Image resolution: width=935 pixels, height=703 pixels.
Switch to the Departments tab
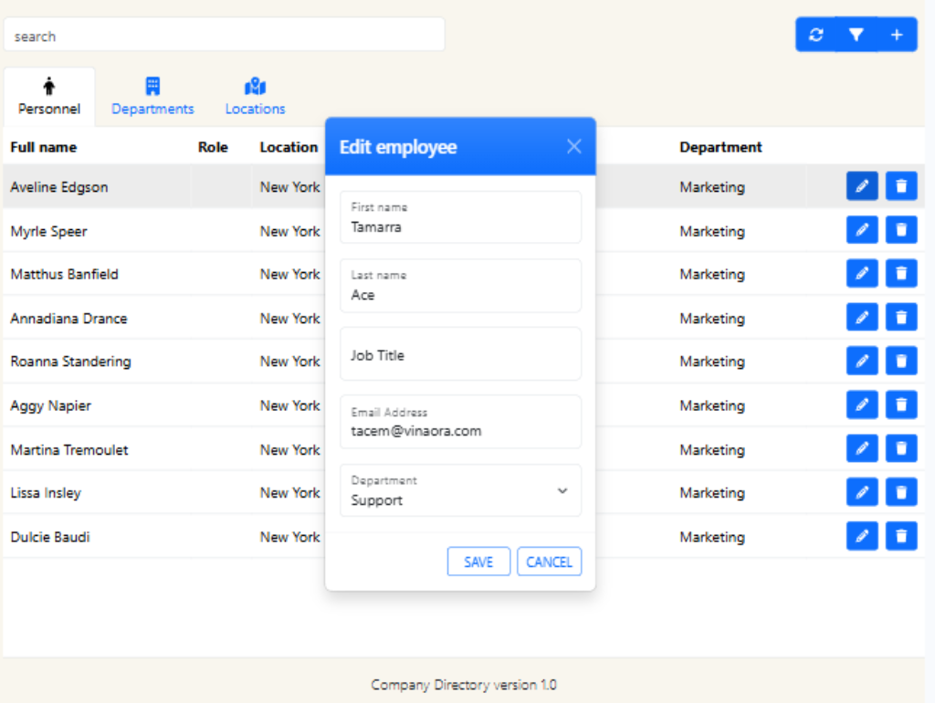152,97
